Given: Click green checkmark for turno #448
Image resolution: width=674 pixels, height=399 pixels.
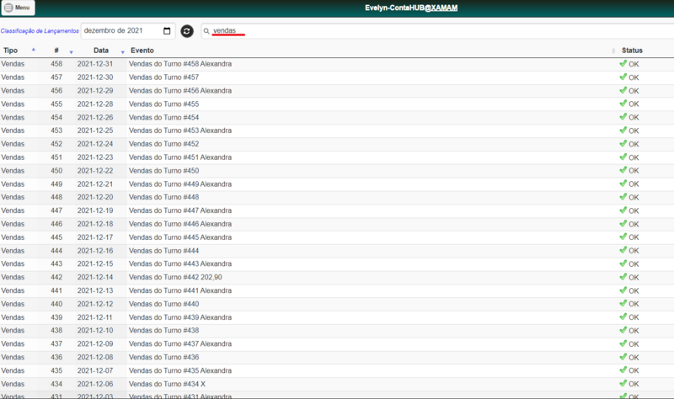Looking at the screenshot, I should coord(623,197).
